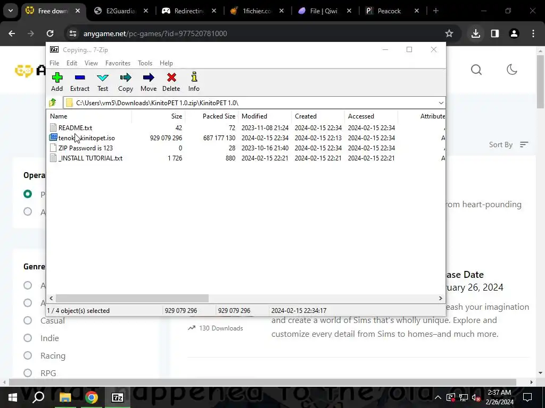Close the Redirecting tab
Screen dimensions: 545x408
coord(214,11)
